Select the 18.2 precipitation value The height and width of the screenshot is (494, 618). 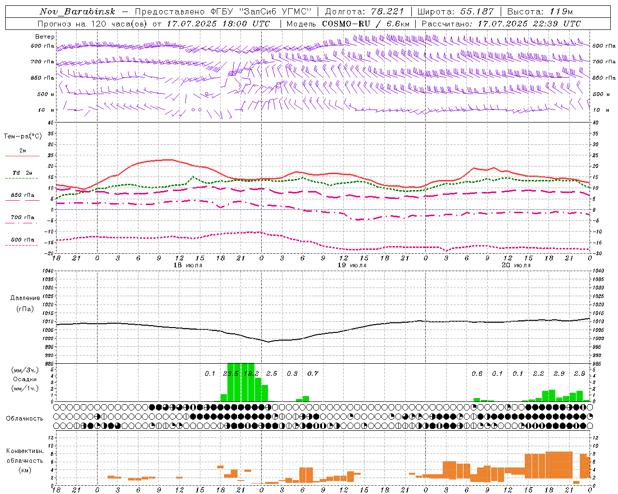pos(251,373)
